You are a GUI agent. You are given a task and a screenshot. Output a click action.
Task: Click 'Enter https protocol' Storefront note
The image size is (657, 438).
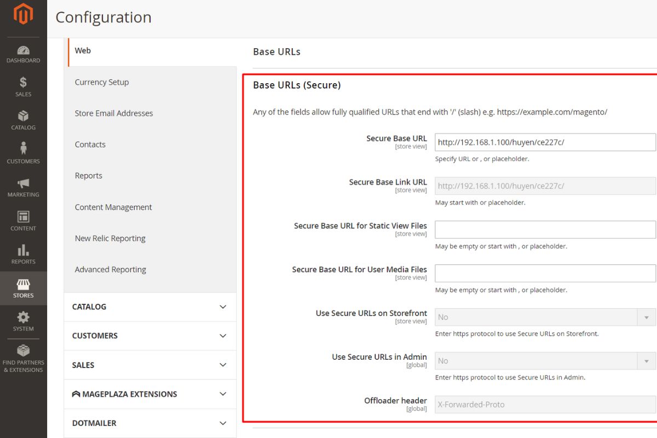click(x=517, y=333)
